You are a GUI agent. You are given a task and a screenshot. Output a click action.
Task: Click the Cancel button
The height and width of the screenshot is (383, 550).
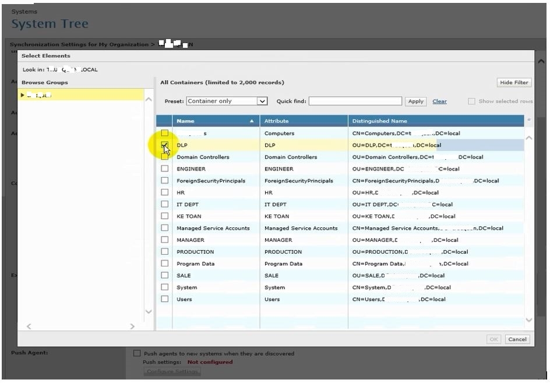tap(517, 339)
